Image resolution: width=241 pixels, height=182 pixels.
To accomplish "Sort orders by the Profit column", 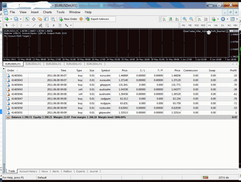I will (233, 70).
